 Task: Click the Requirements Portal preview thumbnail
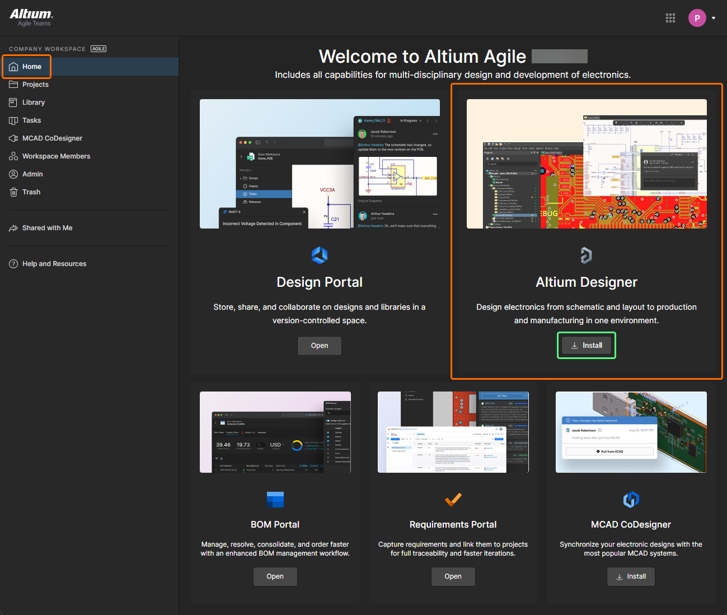click(x=453, y=432)
